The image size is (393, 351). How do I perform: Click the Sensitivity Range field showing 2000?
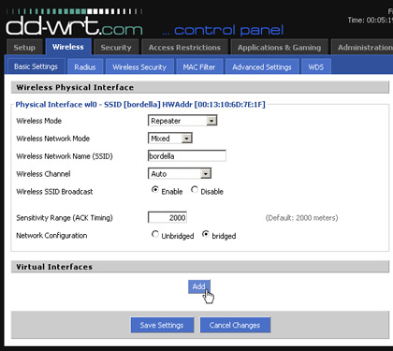coord(167,217)
